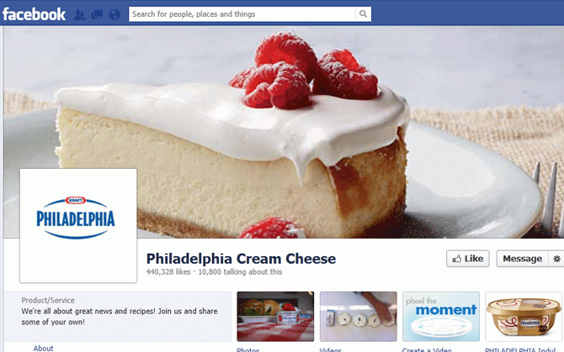Click the Philadelphia Cream Cheese page title
Viewport: 564px width, 352px height.
241,259
